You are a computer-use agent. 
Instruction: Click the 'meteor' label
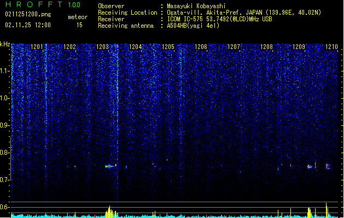78,17
